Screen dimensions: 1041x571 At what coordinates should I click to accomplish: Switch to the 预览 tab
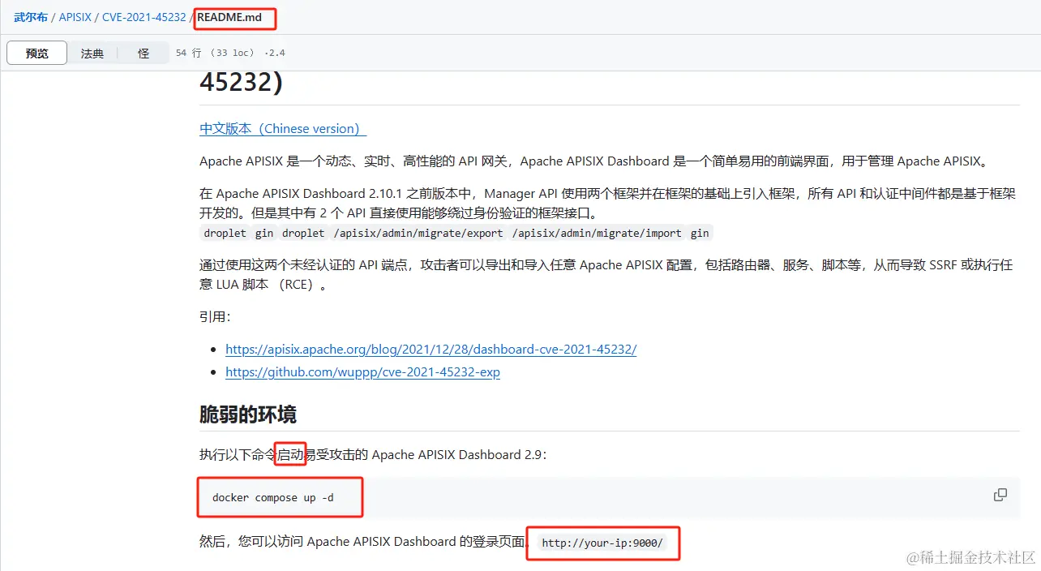(37, 53)
